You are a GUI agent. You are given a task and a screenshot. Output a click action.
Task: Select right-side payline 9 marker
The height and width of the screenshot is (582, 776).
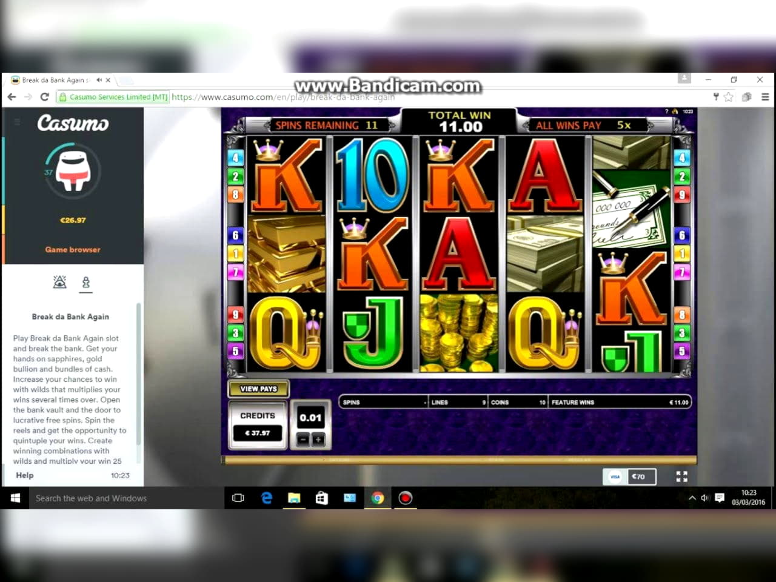(682, 195)
